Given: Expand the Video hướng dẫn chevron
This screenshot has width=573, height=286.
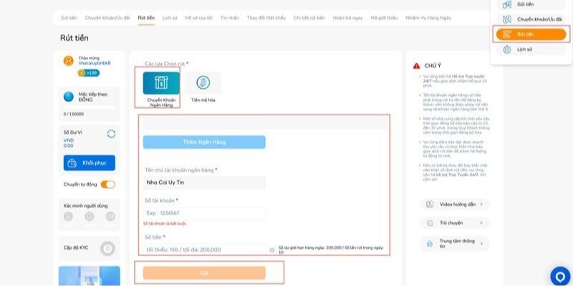Looking at the screenshot, I should pos(481,204).
